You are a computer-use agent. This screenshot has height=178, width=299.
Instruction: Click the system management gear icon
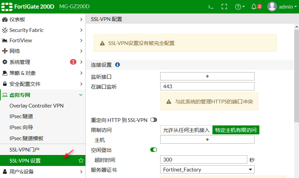[5, 62]
